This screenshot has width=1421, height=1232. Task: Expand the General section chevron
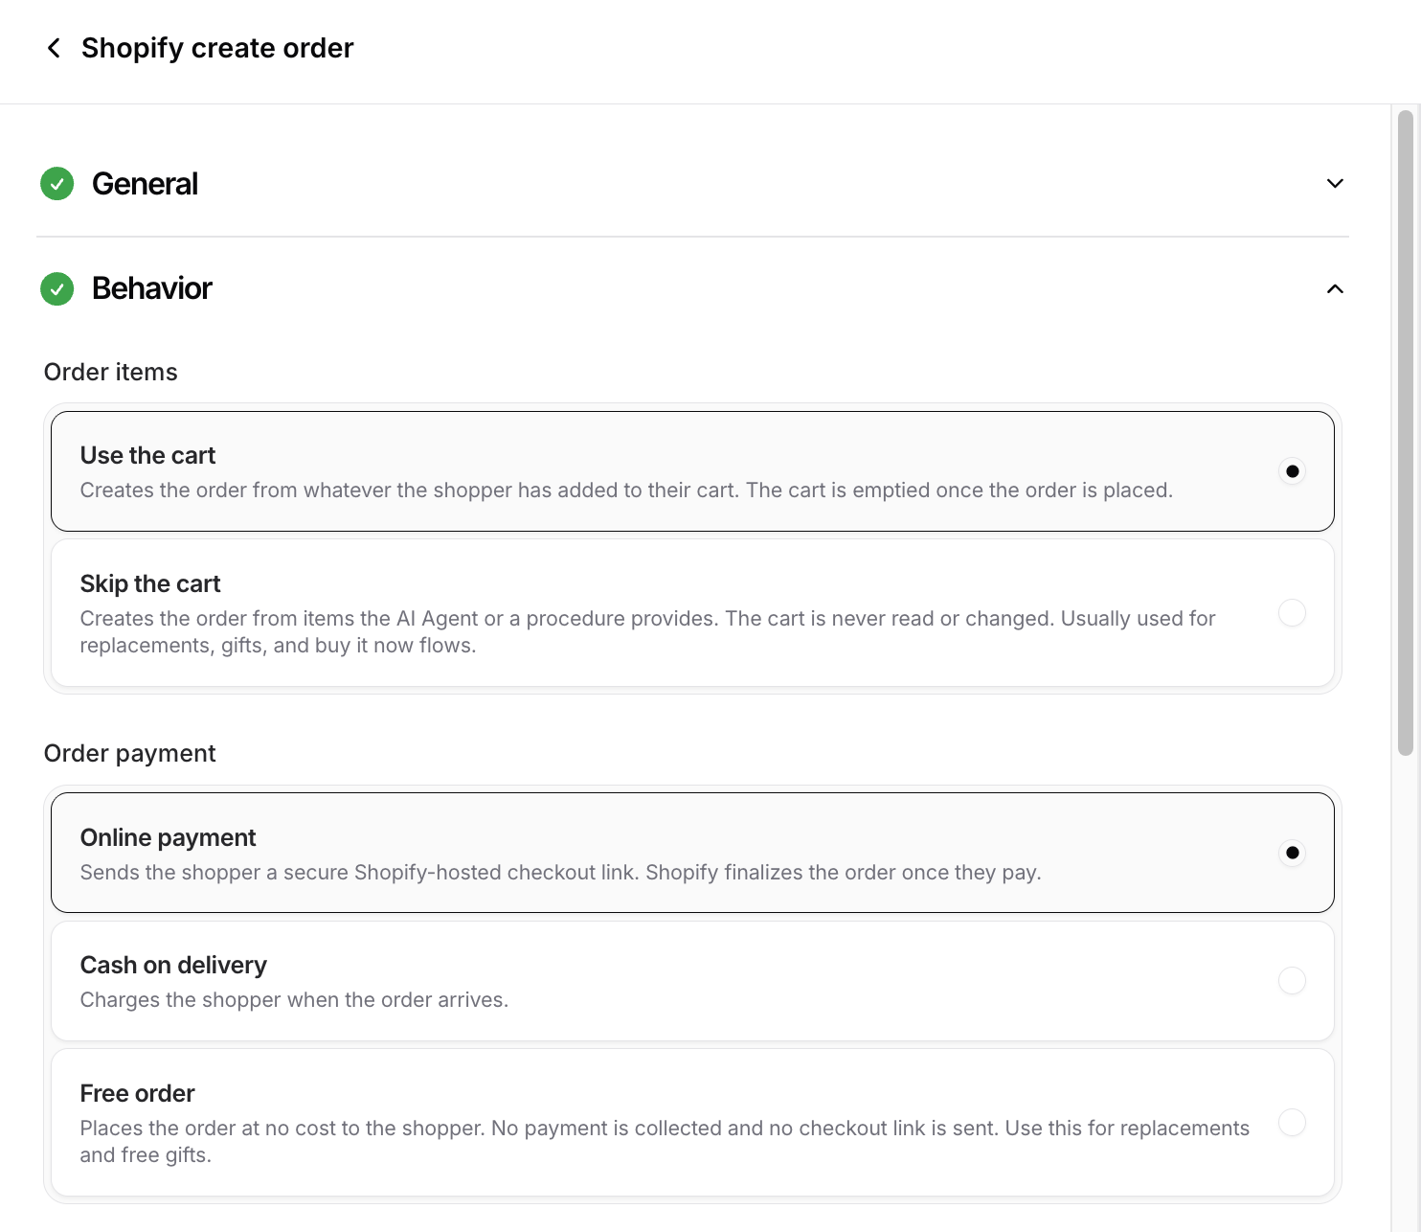pyautogui.click(x=1335, y=183)
